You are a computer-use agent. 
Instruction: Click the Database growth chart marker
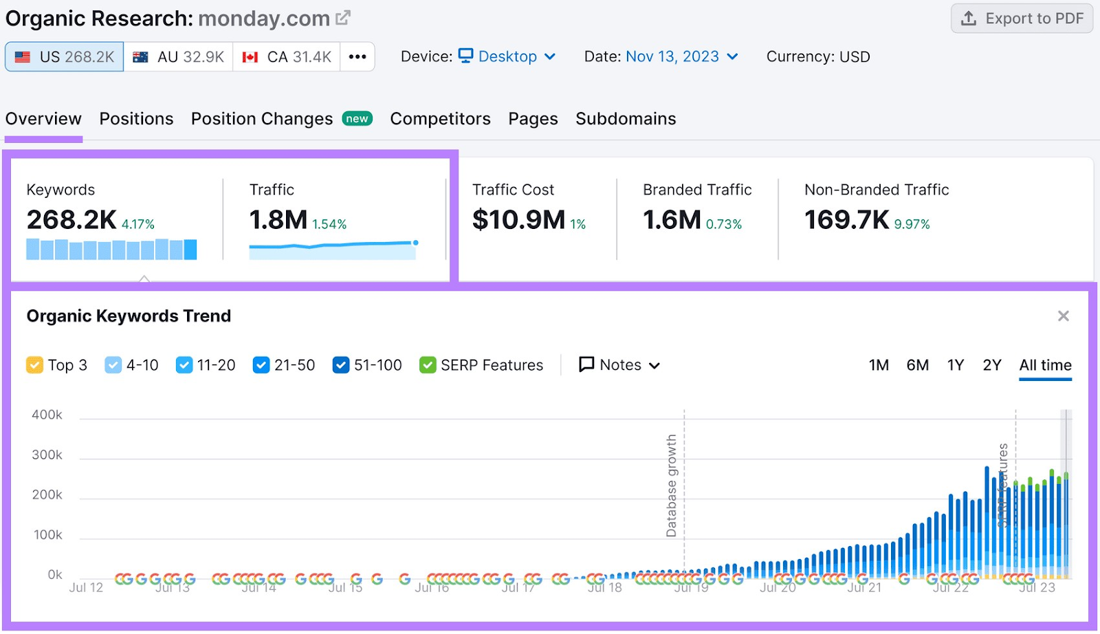pyautogui.click(x=672, y=485)
